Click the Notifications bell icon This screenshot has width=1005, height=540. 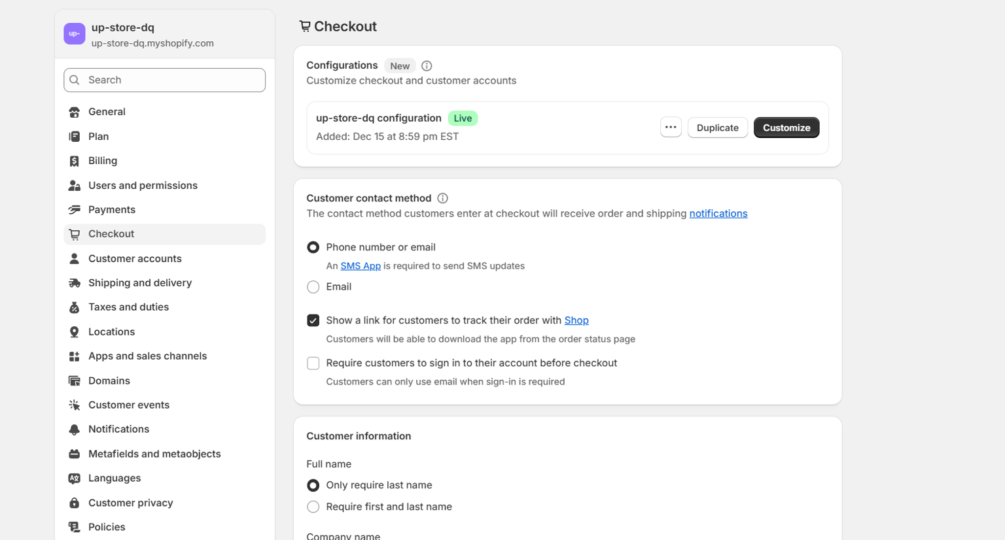click(x=75, y=430)
